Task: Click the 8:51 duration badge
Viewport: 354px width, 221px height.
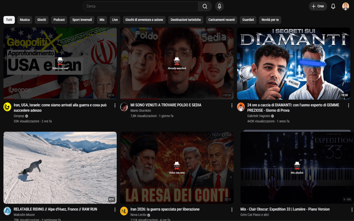Action: [111, 199]
